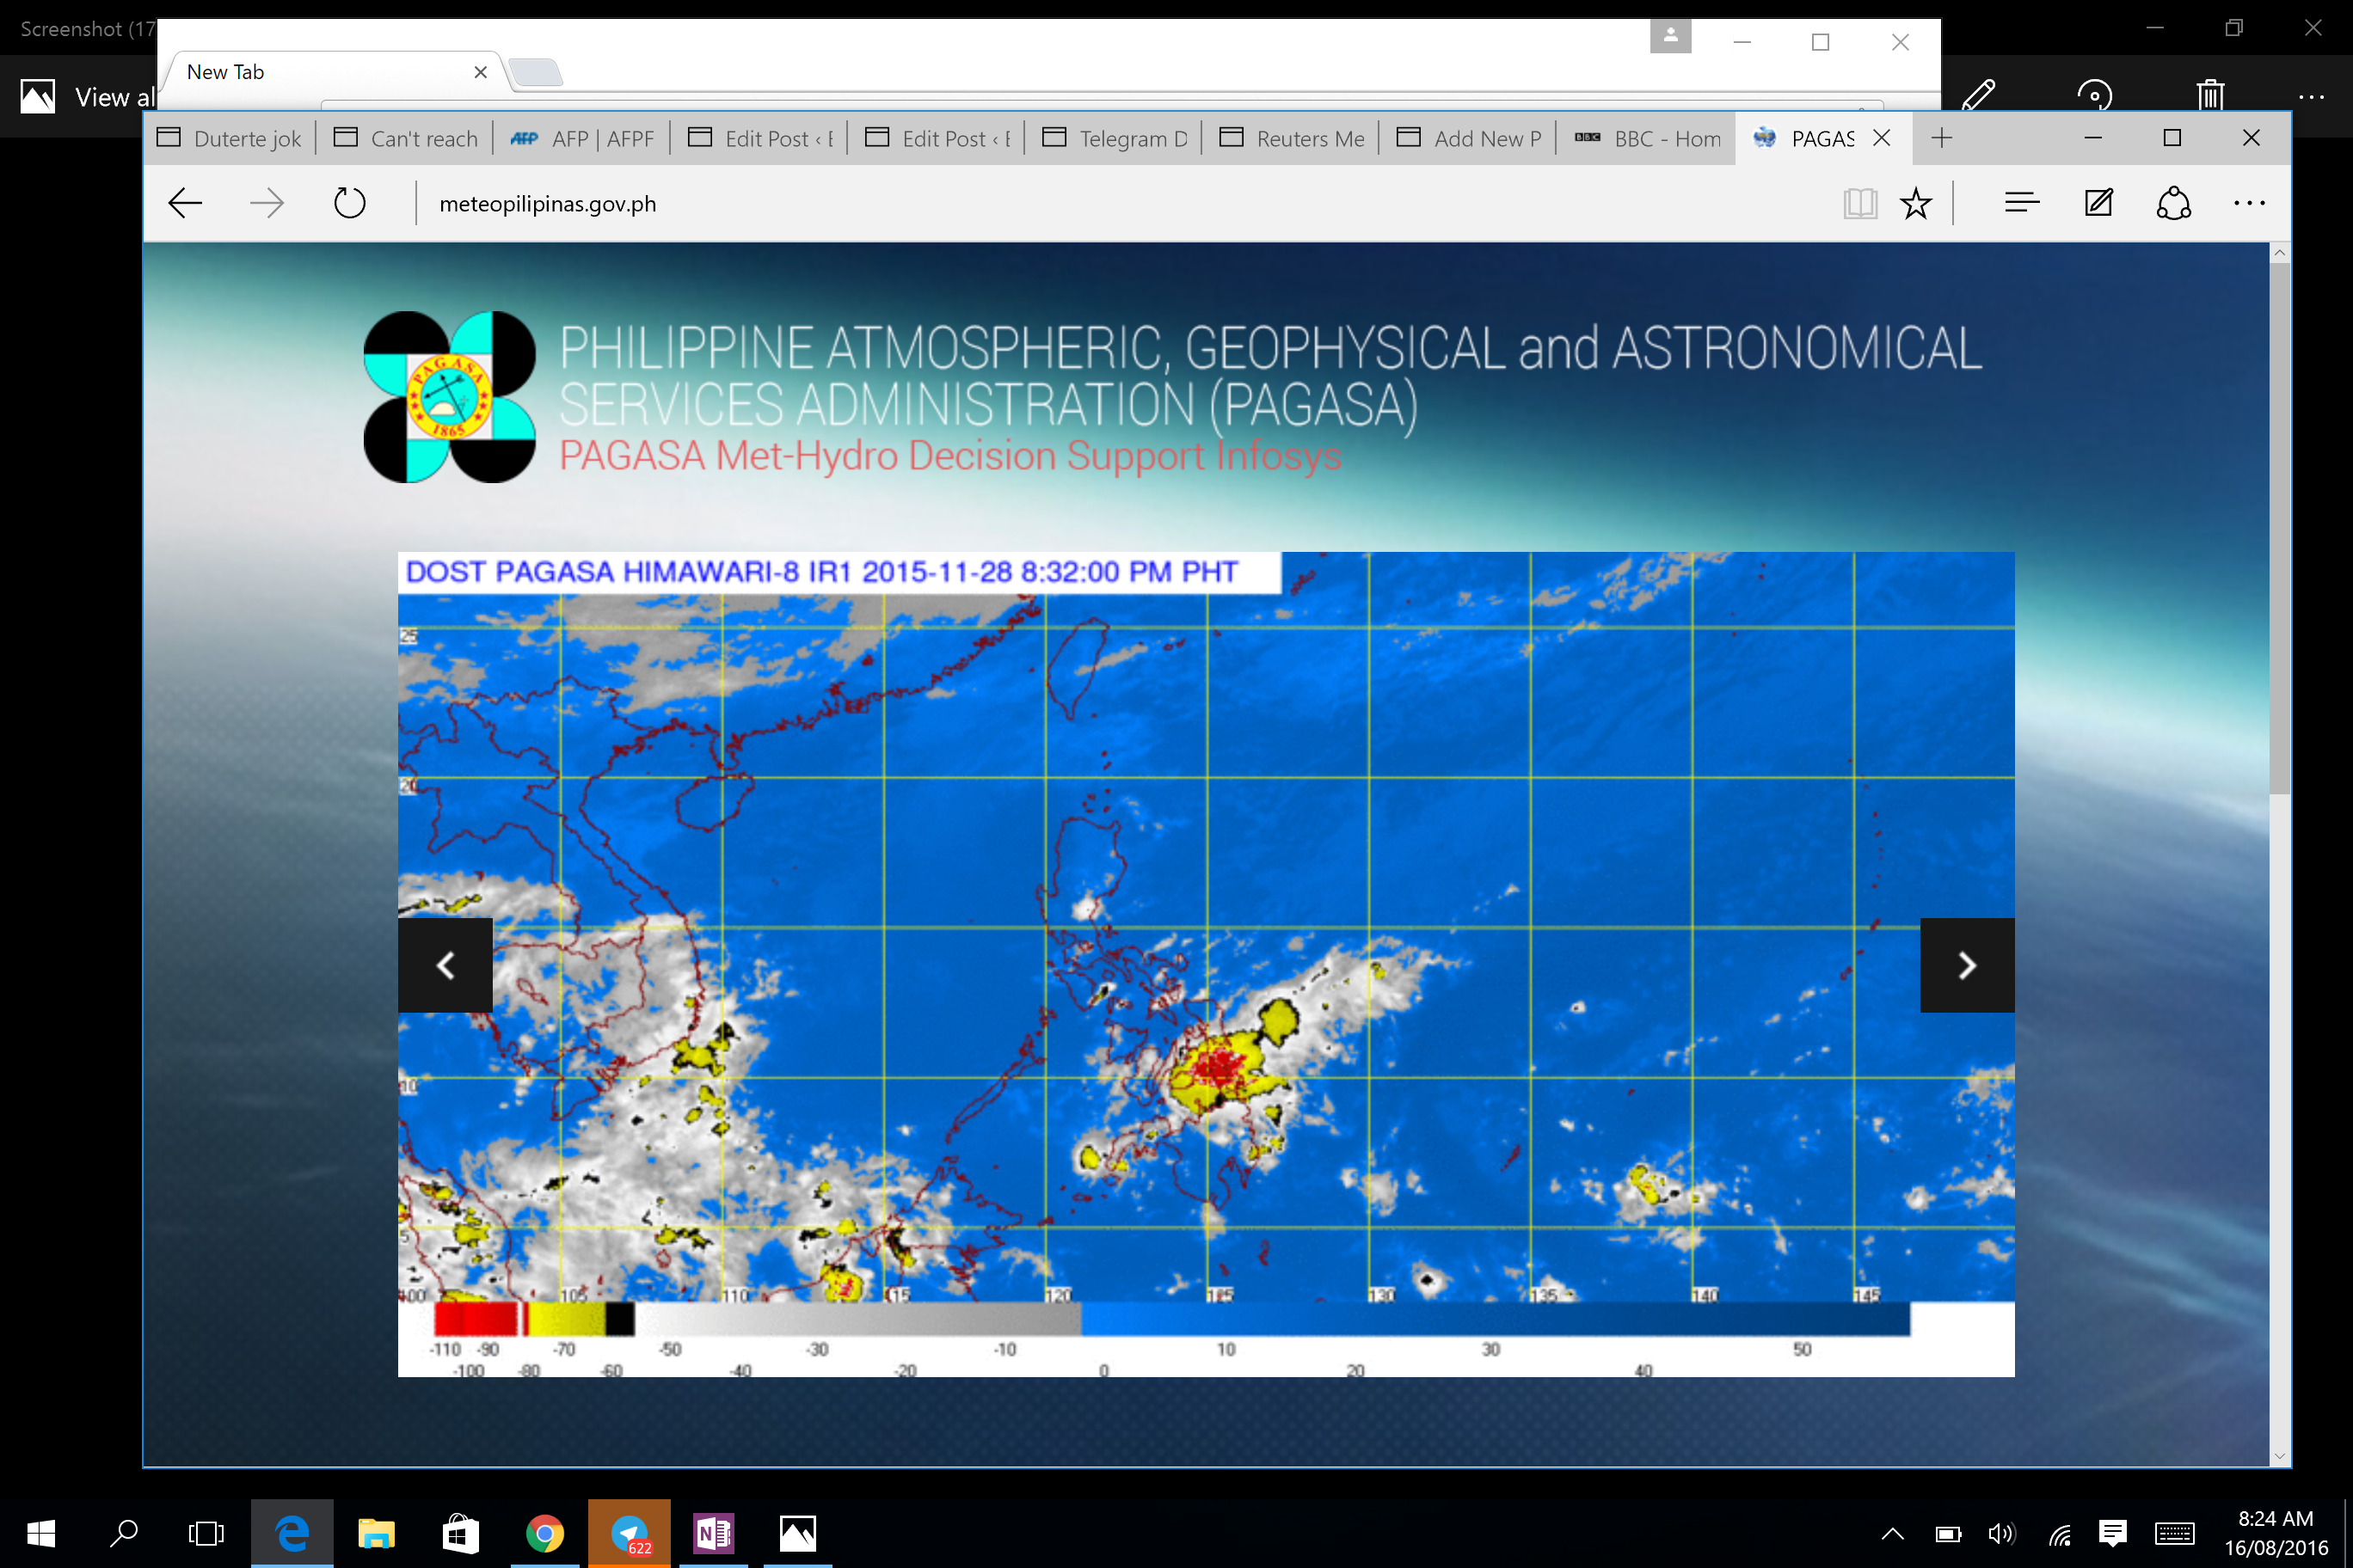Click the back navigation arrow
This screenshot has height=1568, width=2353.
coord(184,203)
